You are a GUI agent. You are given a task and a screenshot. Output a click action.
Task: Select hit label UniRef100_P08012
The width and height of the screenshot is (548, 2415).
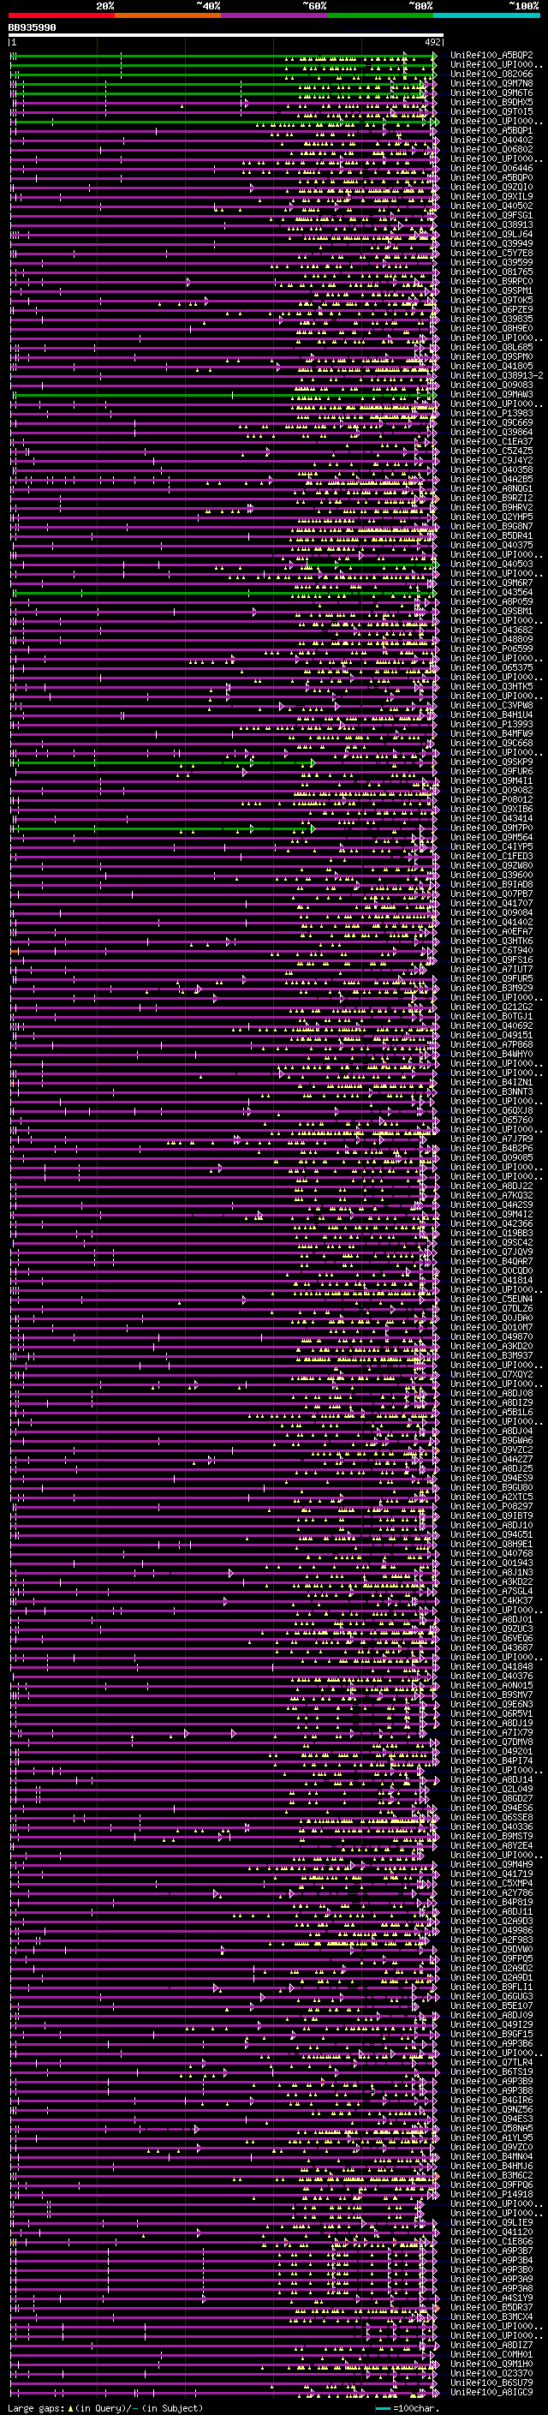point(491,799)
